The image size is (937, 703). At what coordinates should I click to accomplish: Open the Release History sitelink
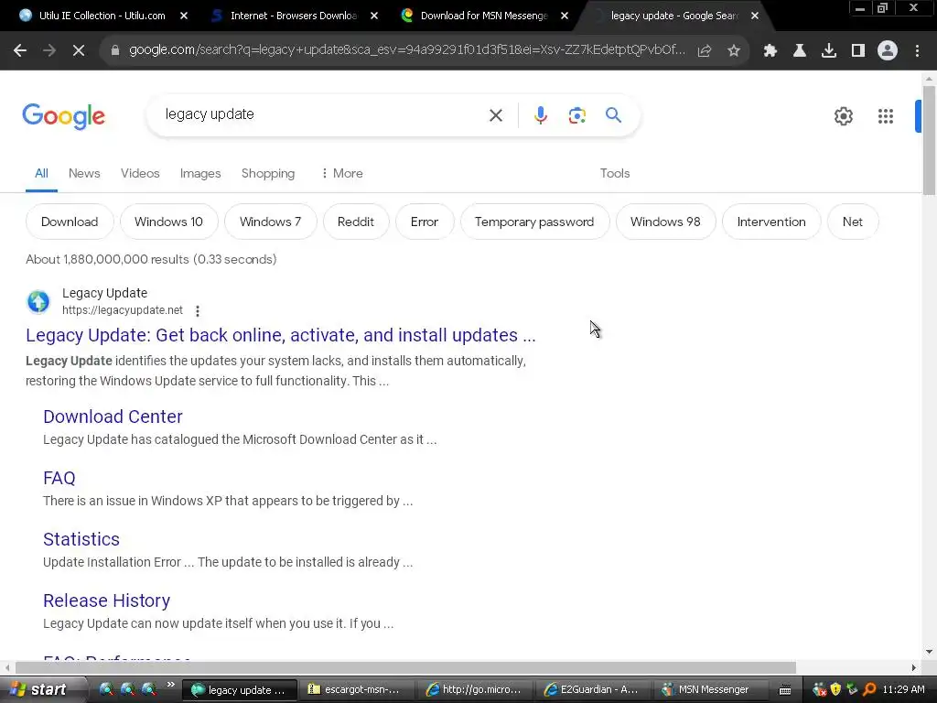[106, 600]
